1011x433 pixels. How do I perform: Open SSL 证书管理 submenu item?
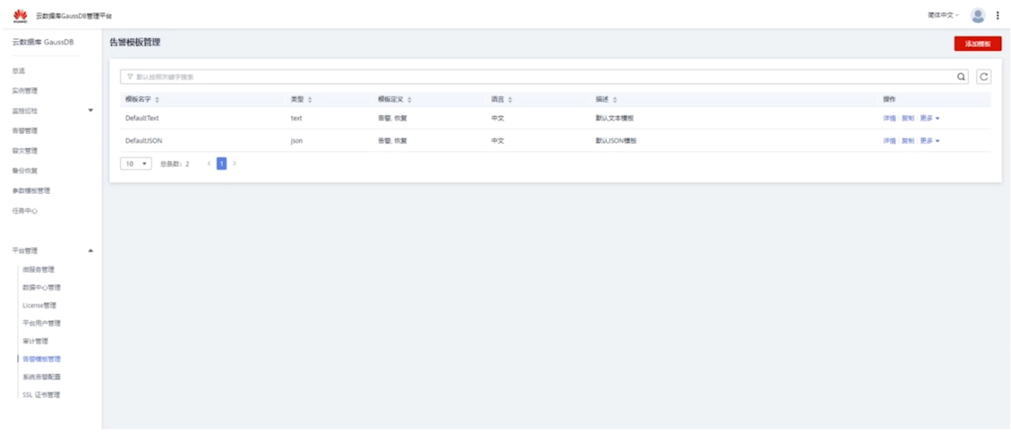coord(41,395)
